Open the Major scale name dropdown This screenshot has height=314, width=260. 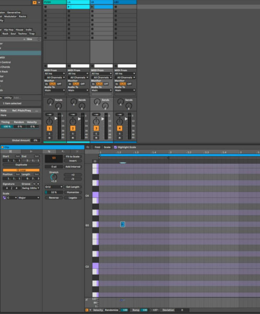29,198
